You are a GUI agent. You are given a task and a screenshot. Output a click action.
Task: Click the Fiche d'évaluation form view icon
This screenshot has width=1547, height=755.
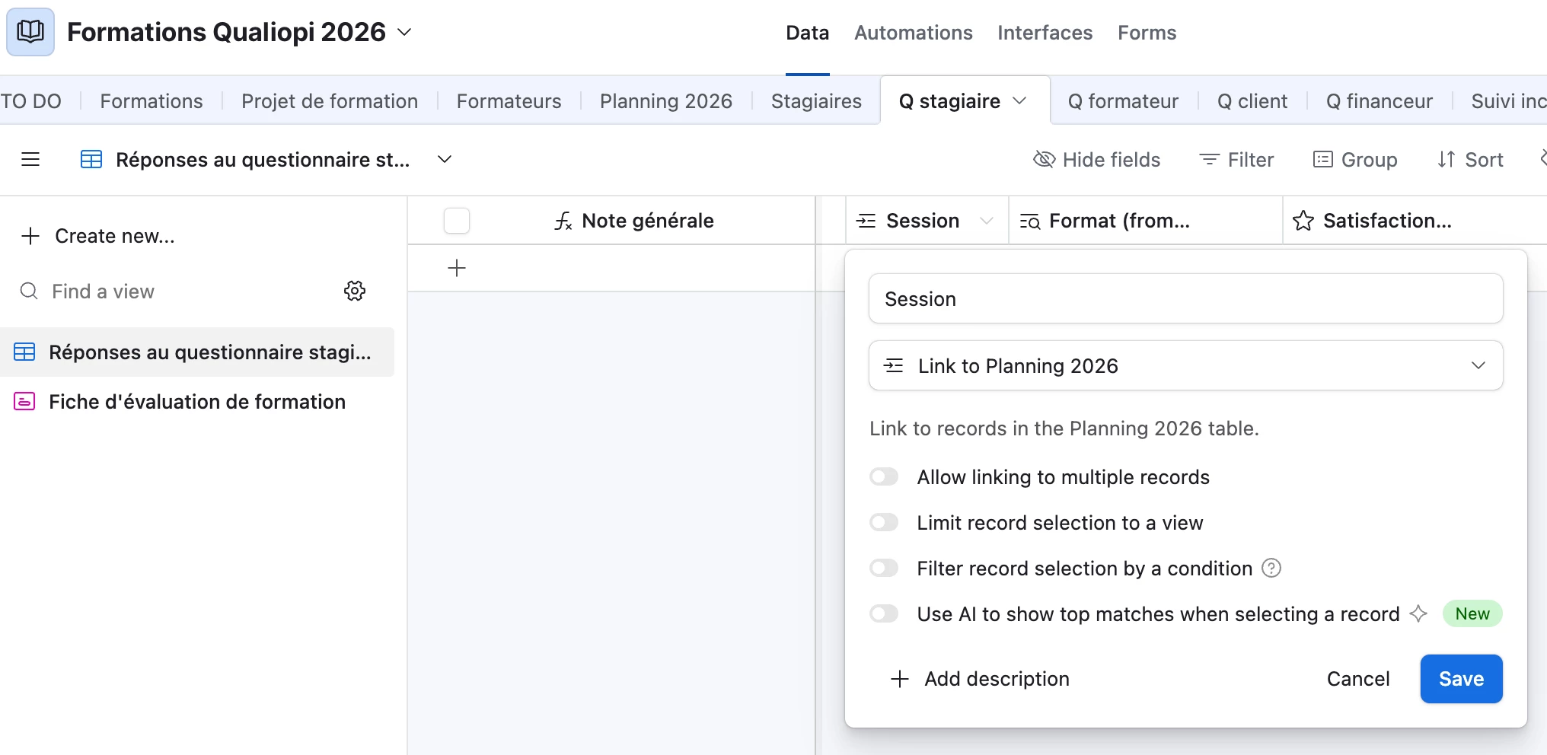(24, 402)
